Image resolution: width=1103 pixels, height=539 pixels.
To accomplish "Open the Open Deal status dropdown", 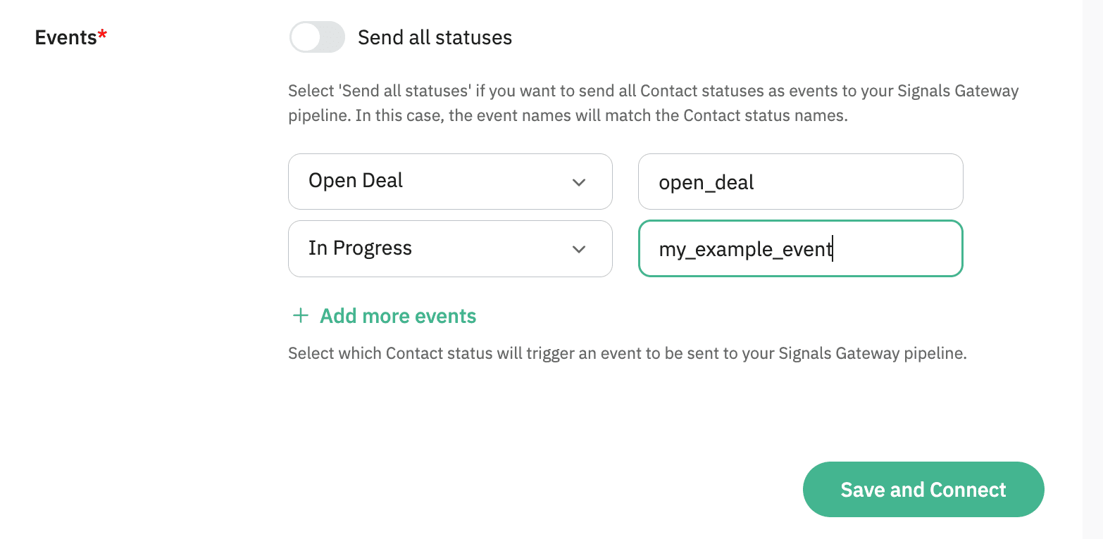I will click(x=449, y=182).
